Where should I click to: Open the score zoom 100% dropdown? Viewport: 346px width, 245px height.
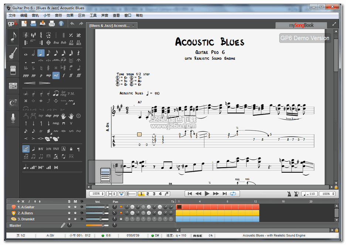[x=97, y=194]
